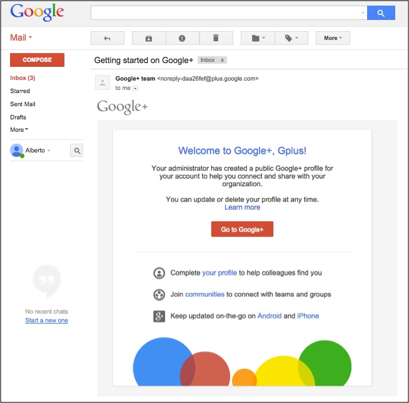Click the chat search magnifier icon
This screenshot has height=403, width=409.
pos(77,151)
